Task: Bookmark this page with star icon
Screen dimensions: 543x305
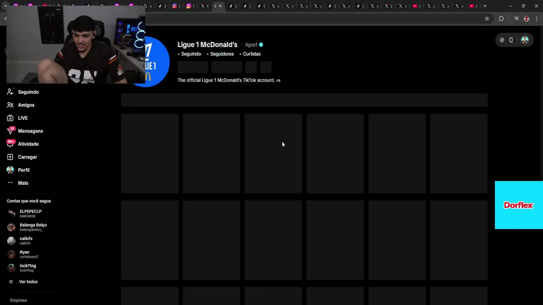Action: 487,19
